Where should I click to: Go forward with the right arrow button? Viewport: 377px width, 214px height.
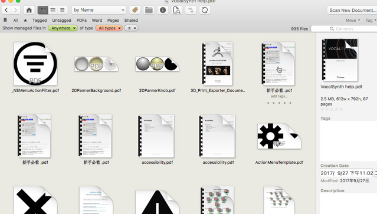tap(15, 10)
